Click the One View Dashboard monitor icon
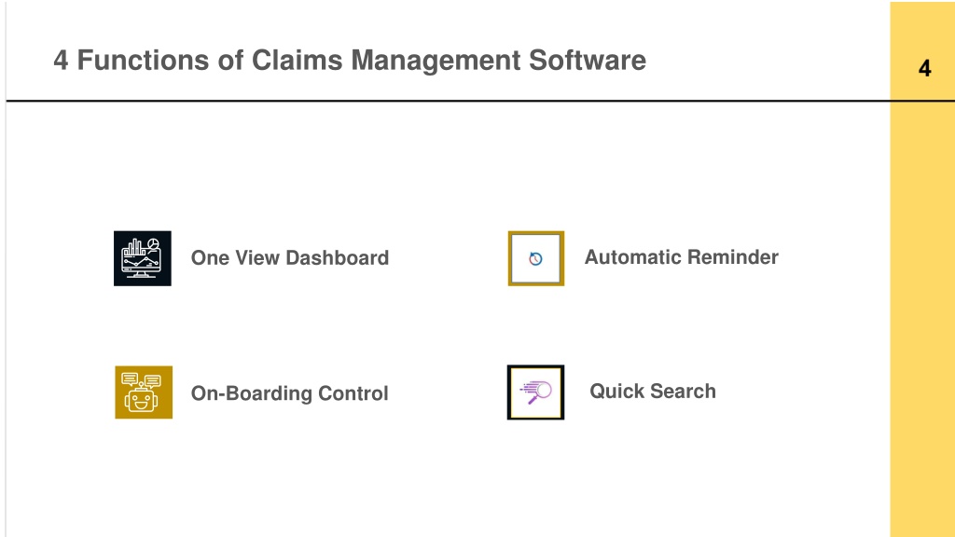Screen dimensions: 955x537 pyautogui.click(x=142, y=258)
